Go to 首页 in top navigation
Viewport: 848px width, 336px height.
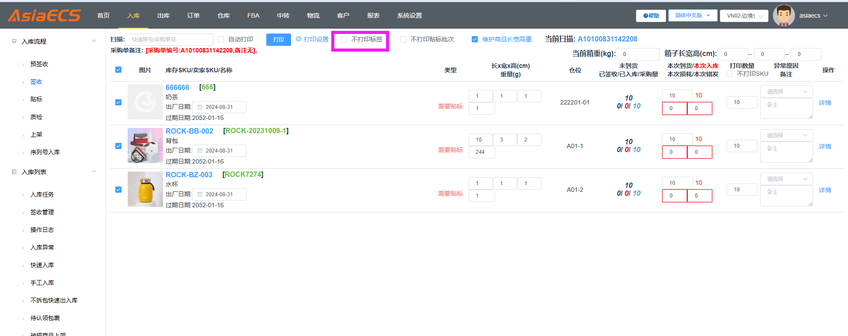[x=103, y=15]
